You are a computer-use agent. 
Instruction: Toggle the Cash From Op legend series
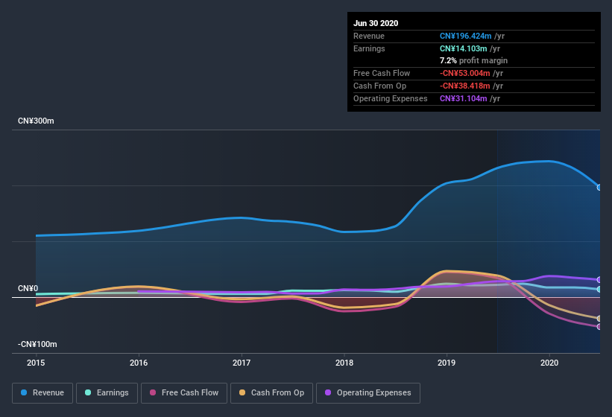click(x=271, y=393)
